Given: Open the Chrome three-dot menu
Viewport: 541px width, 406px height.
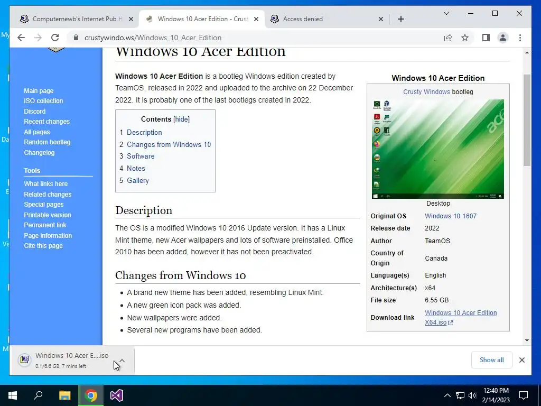Looking at the screenshot, I should (520, 38).
